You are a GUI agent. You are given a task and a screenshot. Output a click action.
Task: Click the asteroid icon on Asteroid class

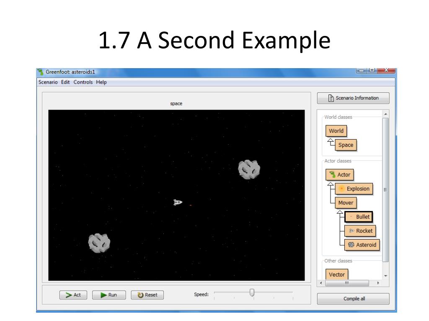coord(351,245)
